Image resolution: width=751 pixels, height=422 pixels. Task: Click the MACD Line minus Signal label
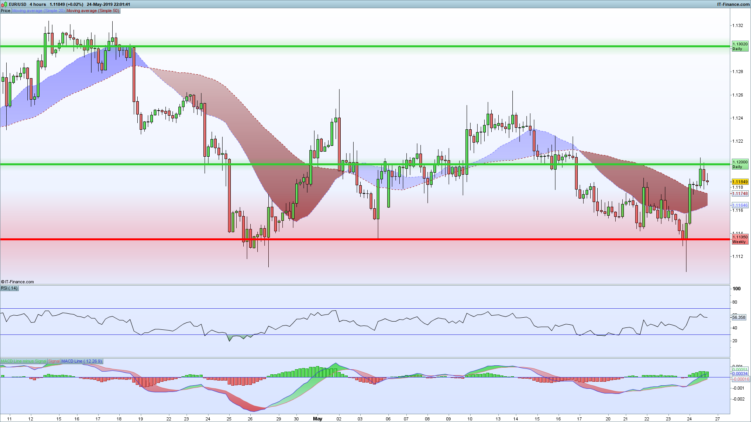23,361
